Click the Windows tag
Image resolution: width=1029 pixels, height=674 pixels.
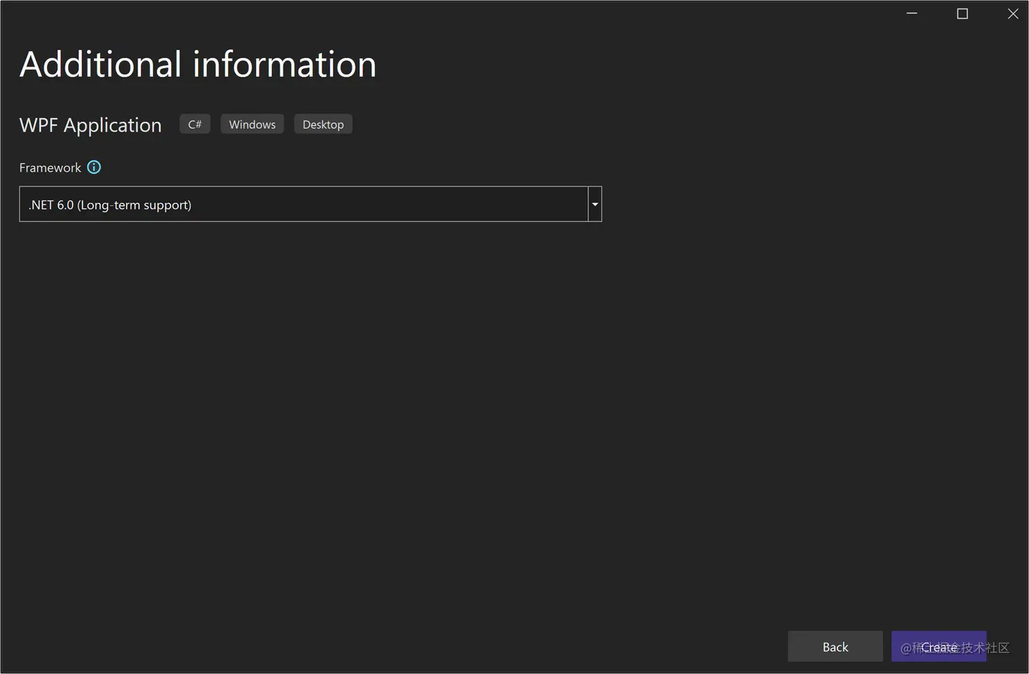[x=252, y=124]
